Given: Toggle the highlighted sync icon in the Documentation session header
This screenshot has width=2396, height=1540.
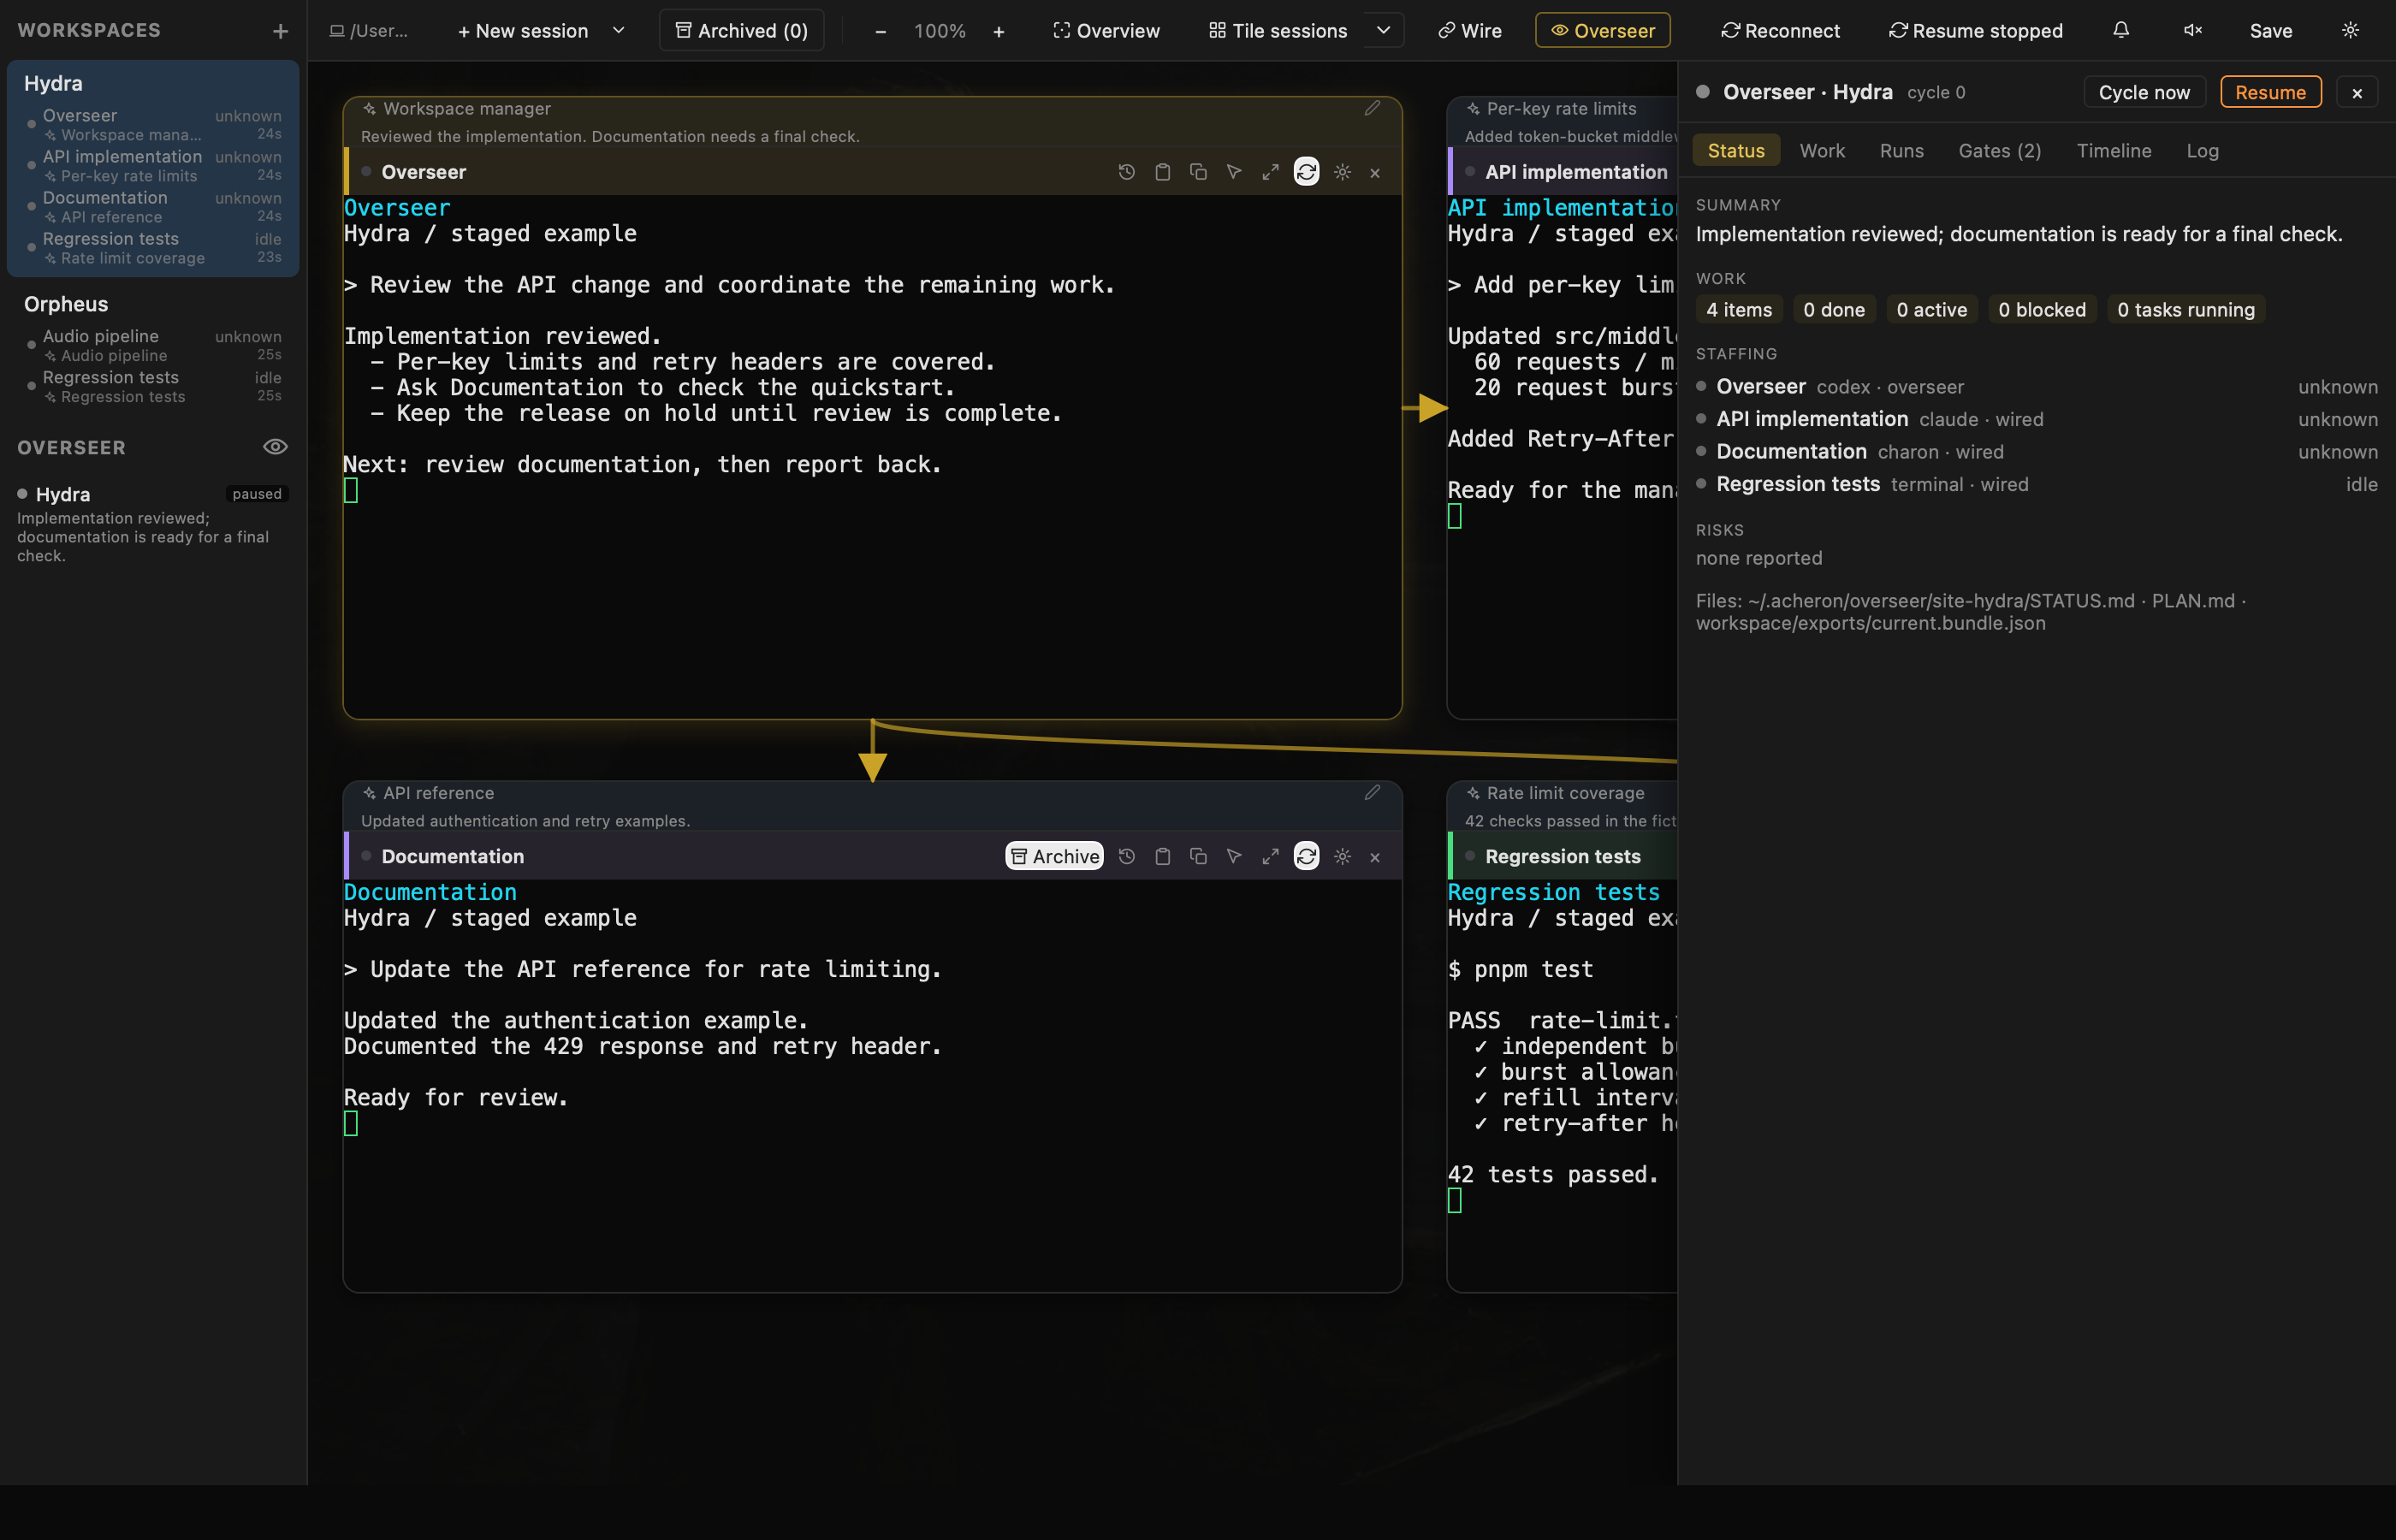Looking at the screenshot, I should point(1306,856).
